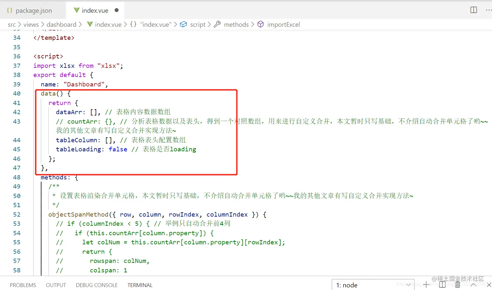The image size is (492, 290).
Task: Click the colspan: 1 comment line
Action: (x=91, y=270)
